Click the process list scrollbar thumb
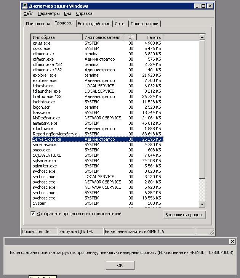This screenshot has width=240, height=278. coord(202,109)
